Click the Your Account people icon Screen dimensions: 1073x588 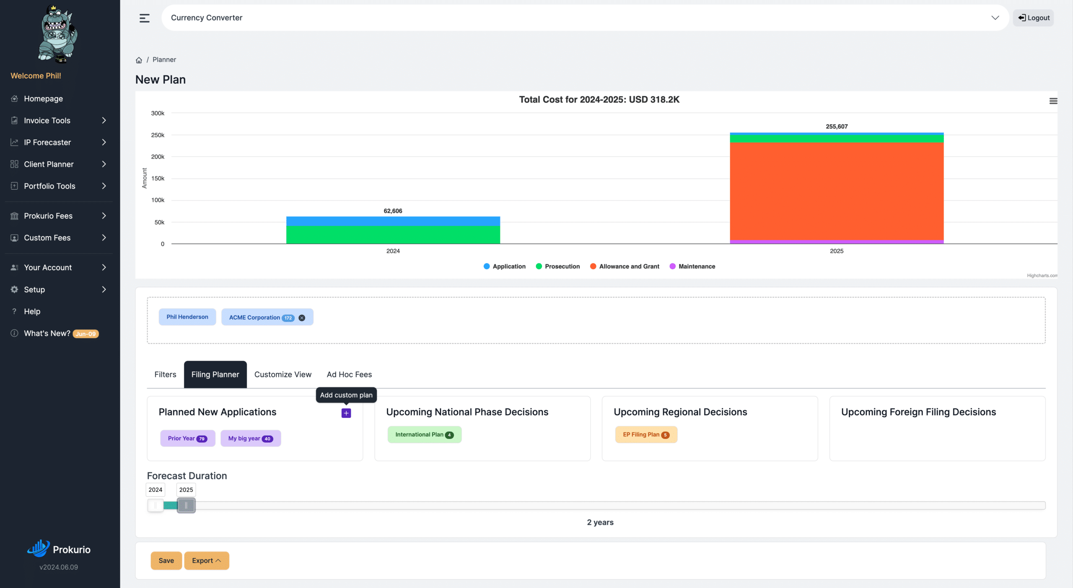click(14, 267)
